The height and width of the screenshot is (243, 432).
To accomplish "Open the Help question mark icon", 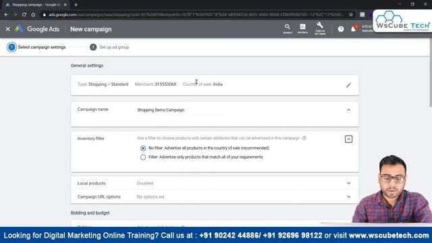I will 341,29.
